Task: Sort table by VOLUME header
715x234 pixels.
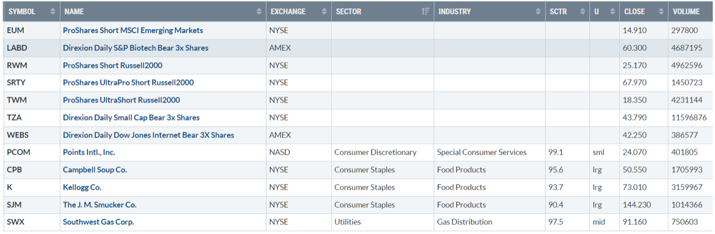Action: coord(686,11)
